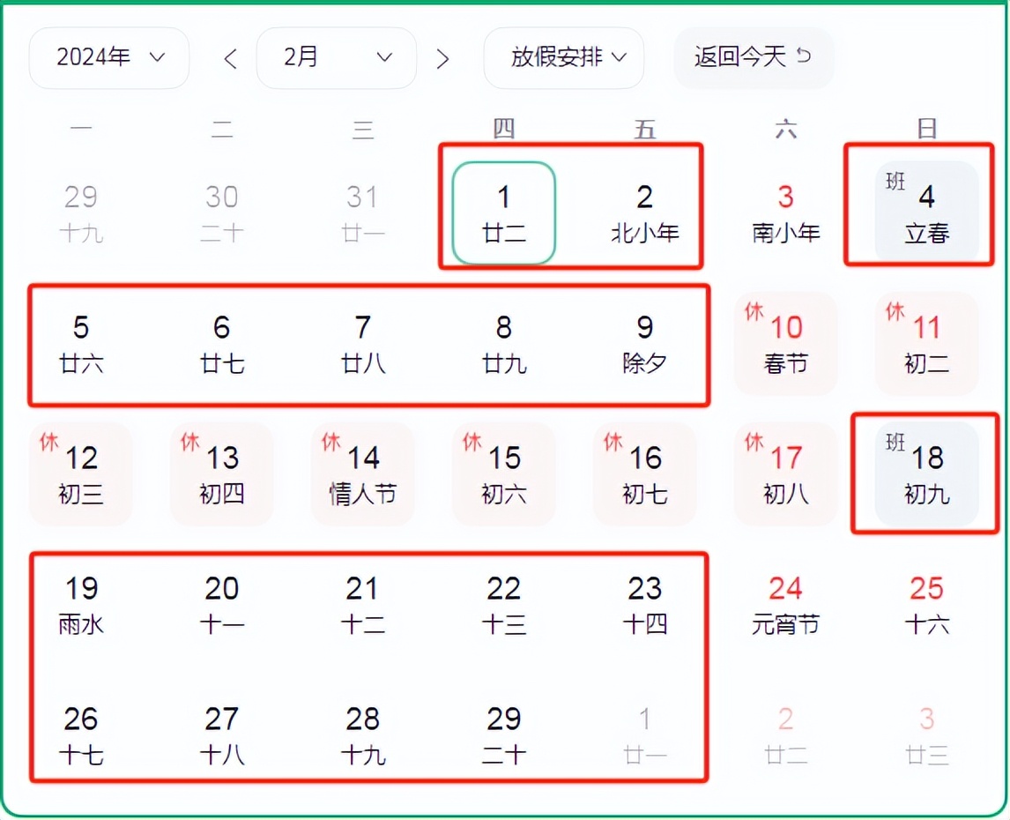Select February 2 北小年 date

tap(644, 213)
